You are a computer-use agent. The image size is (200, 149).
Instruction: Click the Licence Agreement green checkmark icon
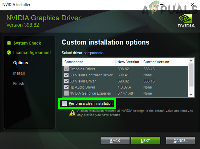pyautogui.click(x=9, y=53)
